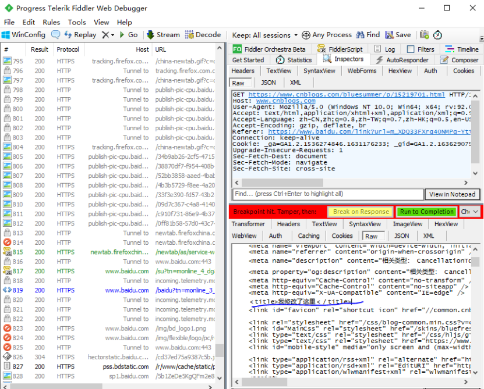Switch to the Fiddler Orchestra Beta tab
This screenshot has width=484, height=389.
pyautogui.click(x=269, y=49)
